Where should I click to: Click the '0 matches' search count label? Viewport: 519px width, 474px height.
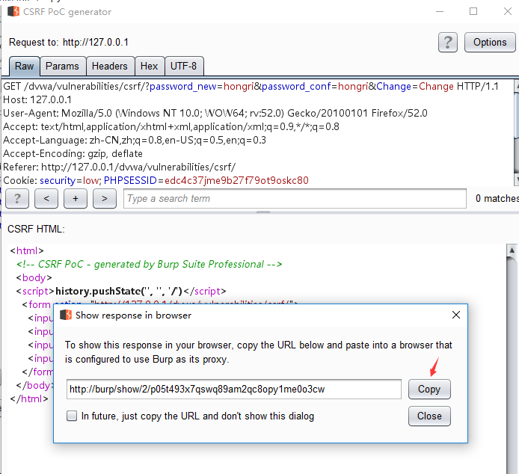click(497, 199)
